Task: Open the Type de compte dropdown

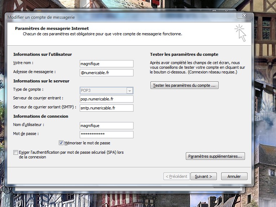Action: click(x=106, y=91)
